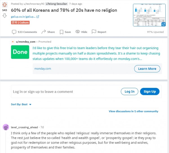Select the Culture flair tag

20,22
